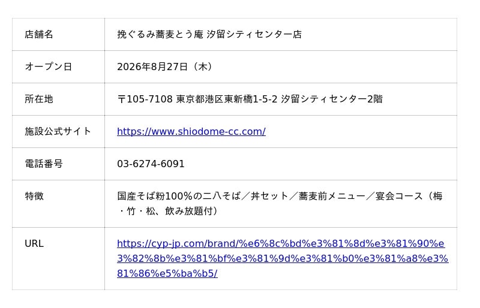Click the オープン日 label cell

click(58, 67)
